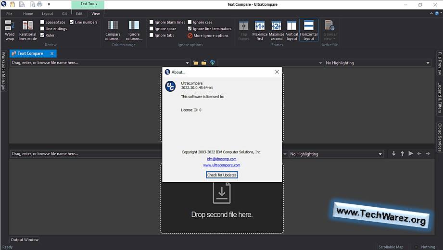The image size is (443, 250).
Task: Open Ignore columns settings
Action: pos(134,30)
